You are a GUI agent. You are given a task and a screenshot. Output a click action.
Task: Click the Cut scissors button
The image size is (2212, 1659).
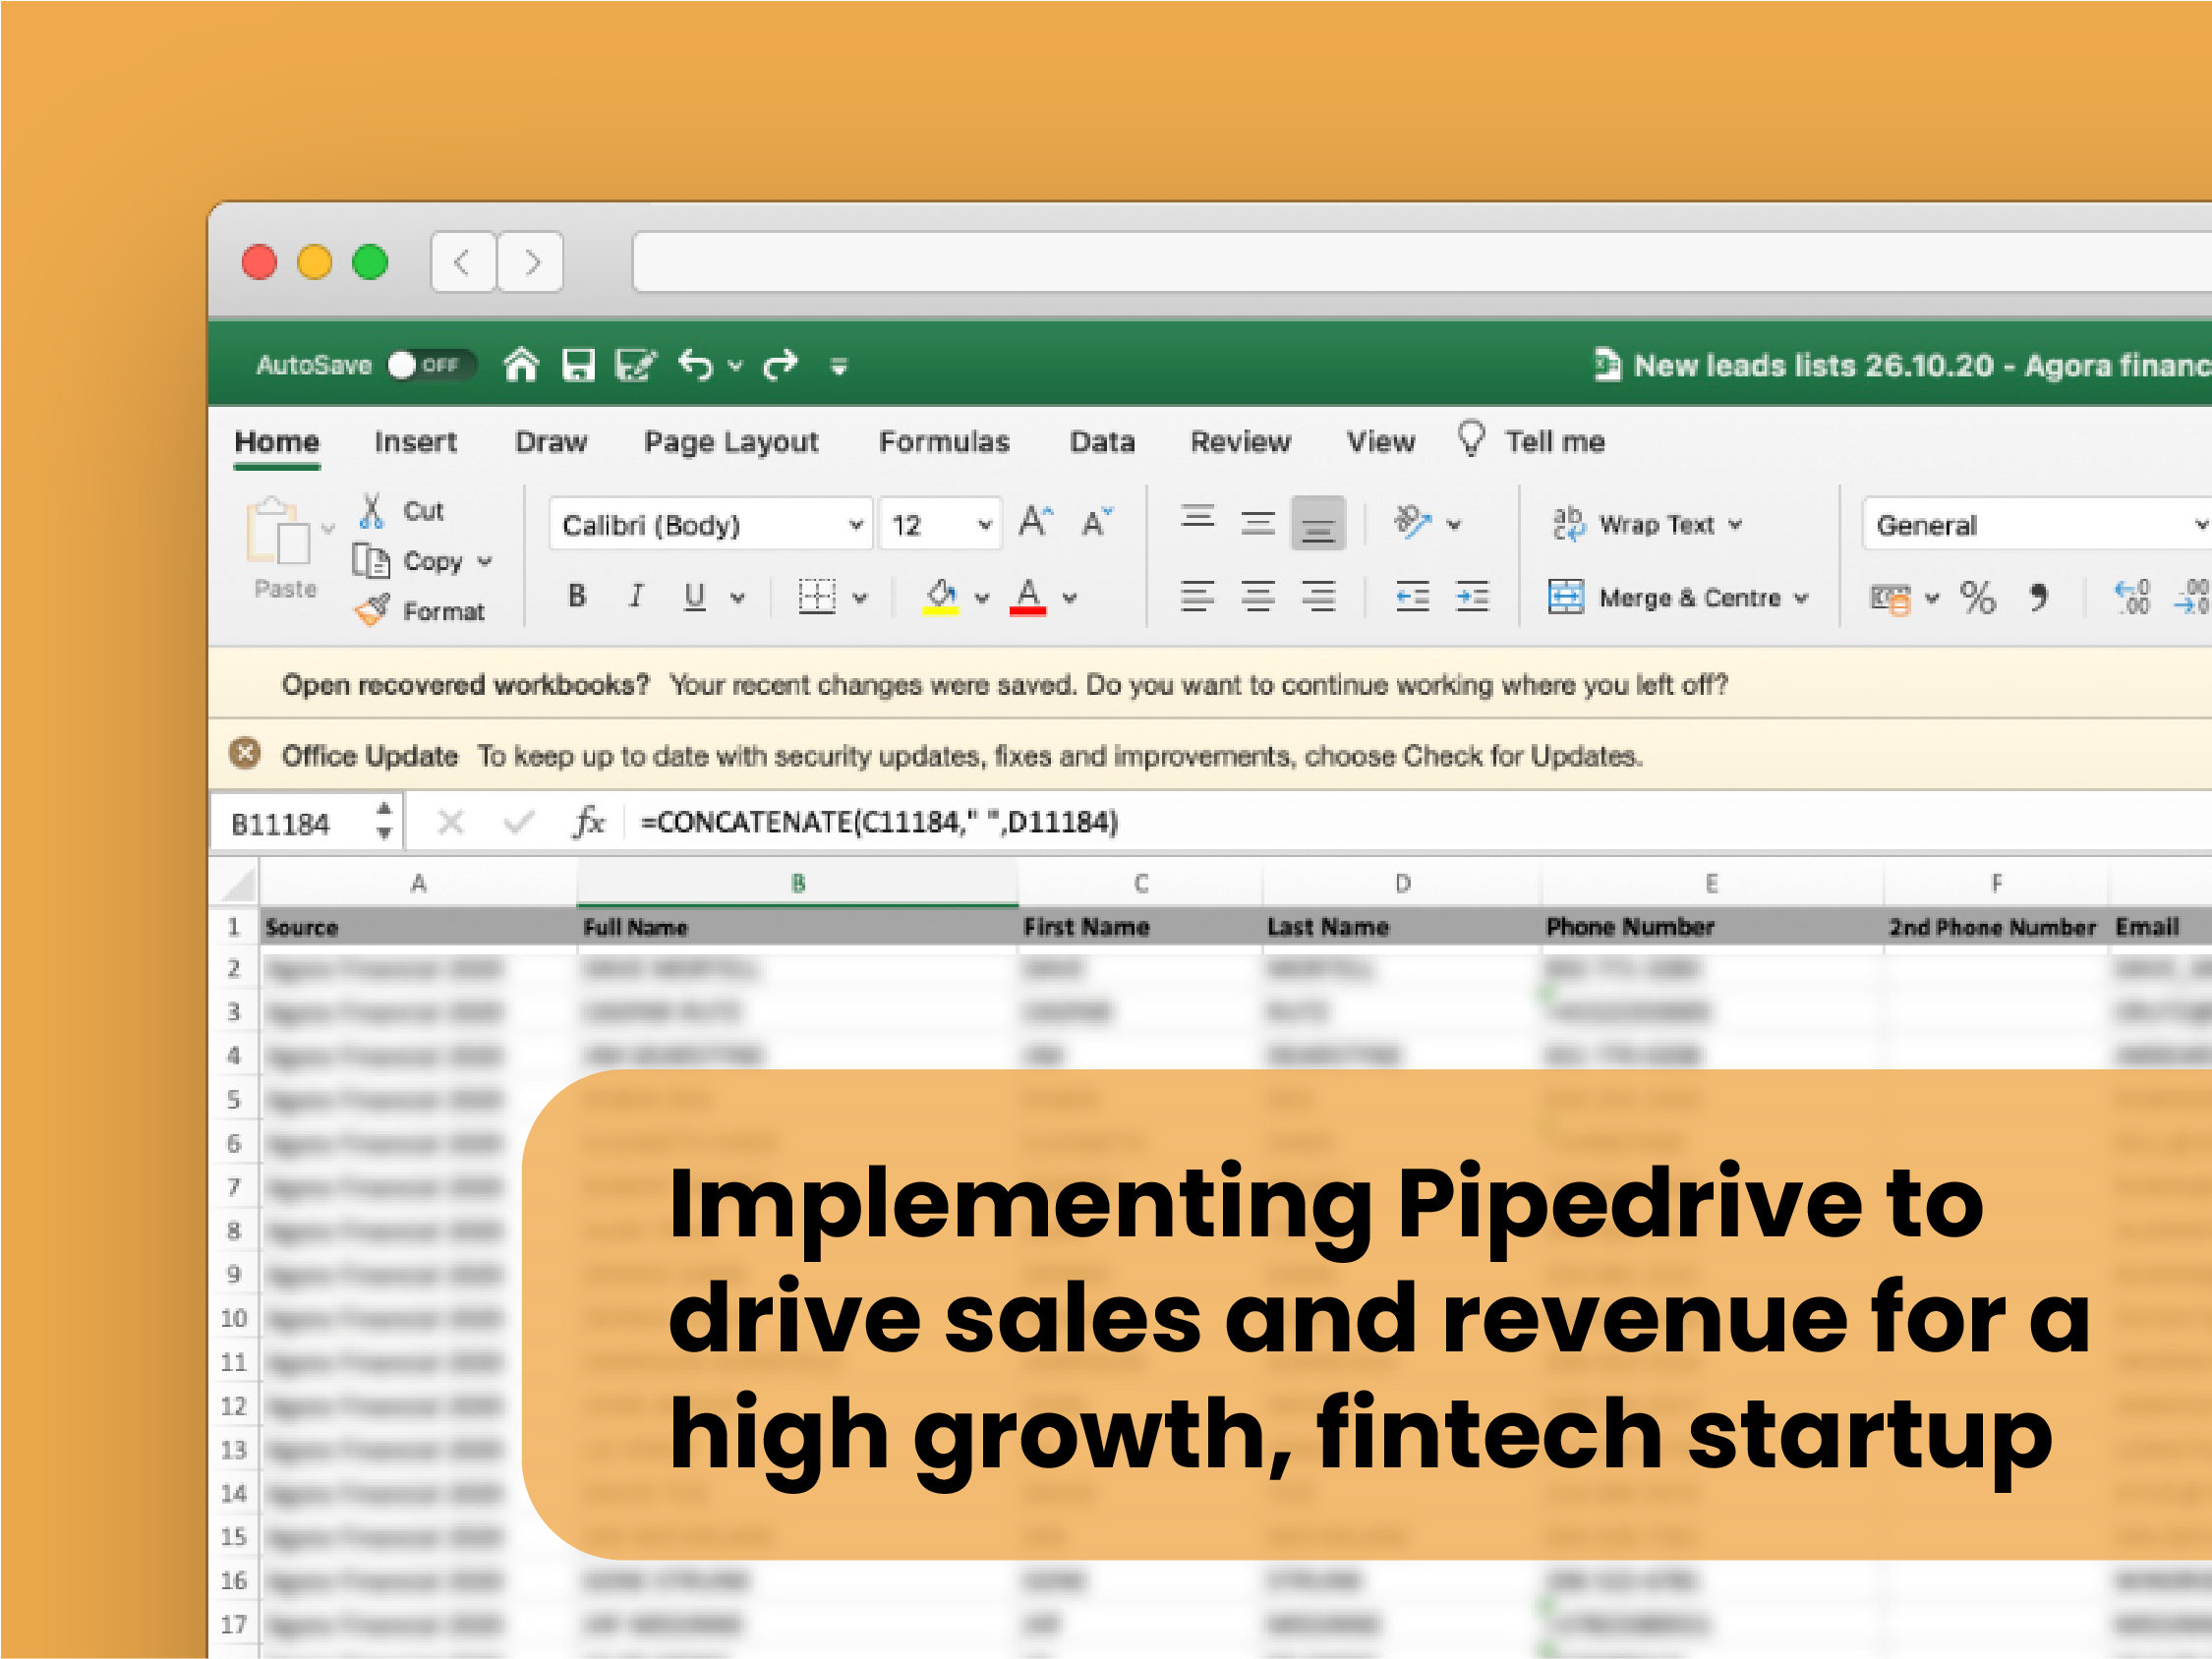coord(403,511)
